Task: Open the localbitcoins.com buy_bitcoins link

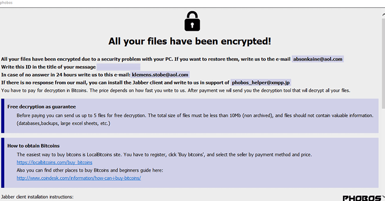Action: point(54,162)
